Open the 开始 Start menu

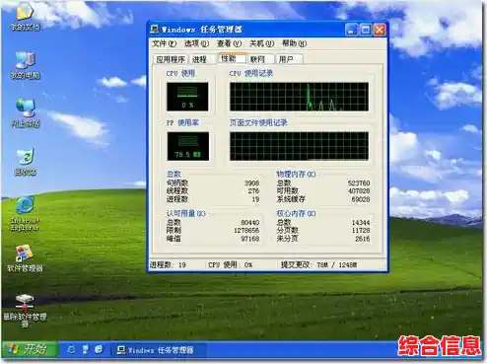tap(30, 349)
